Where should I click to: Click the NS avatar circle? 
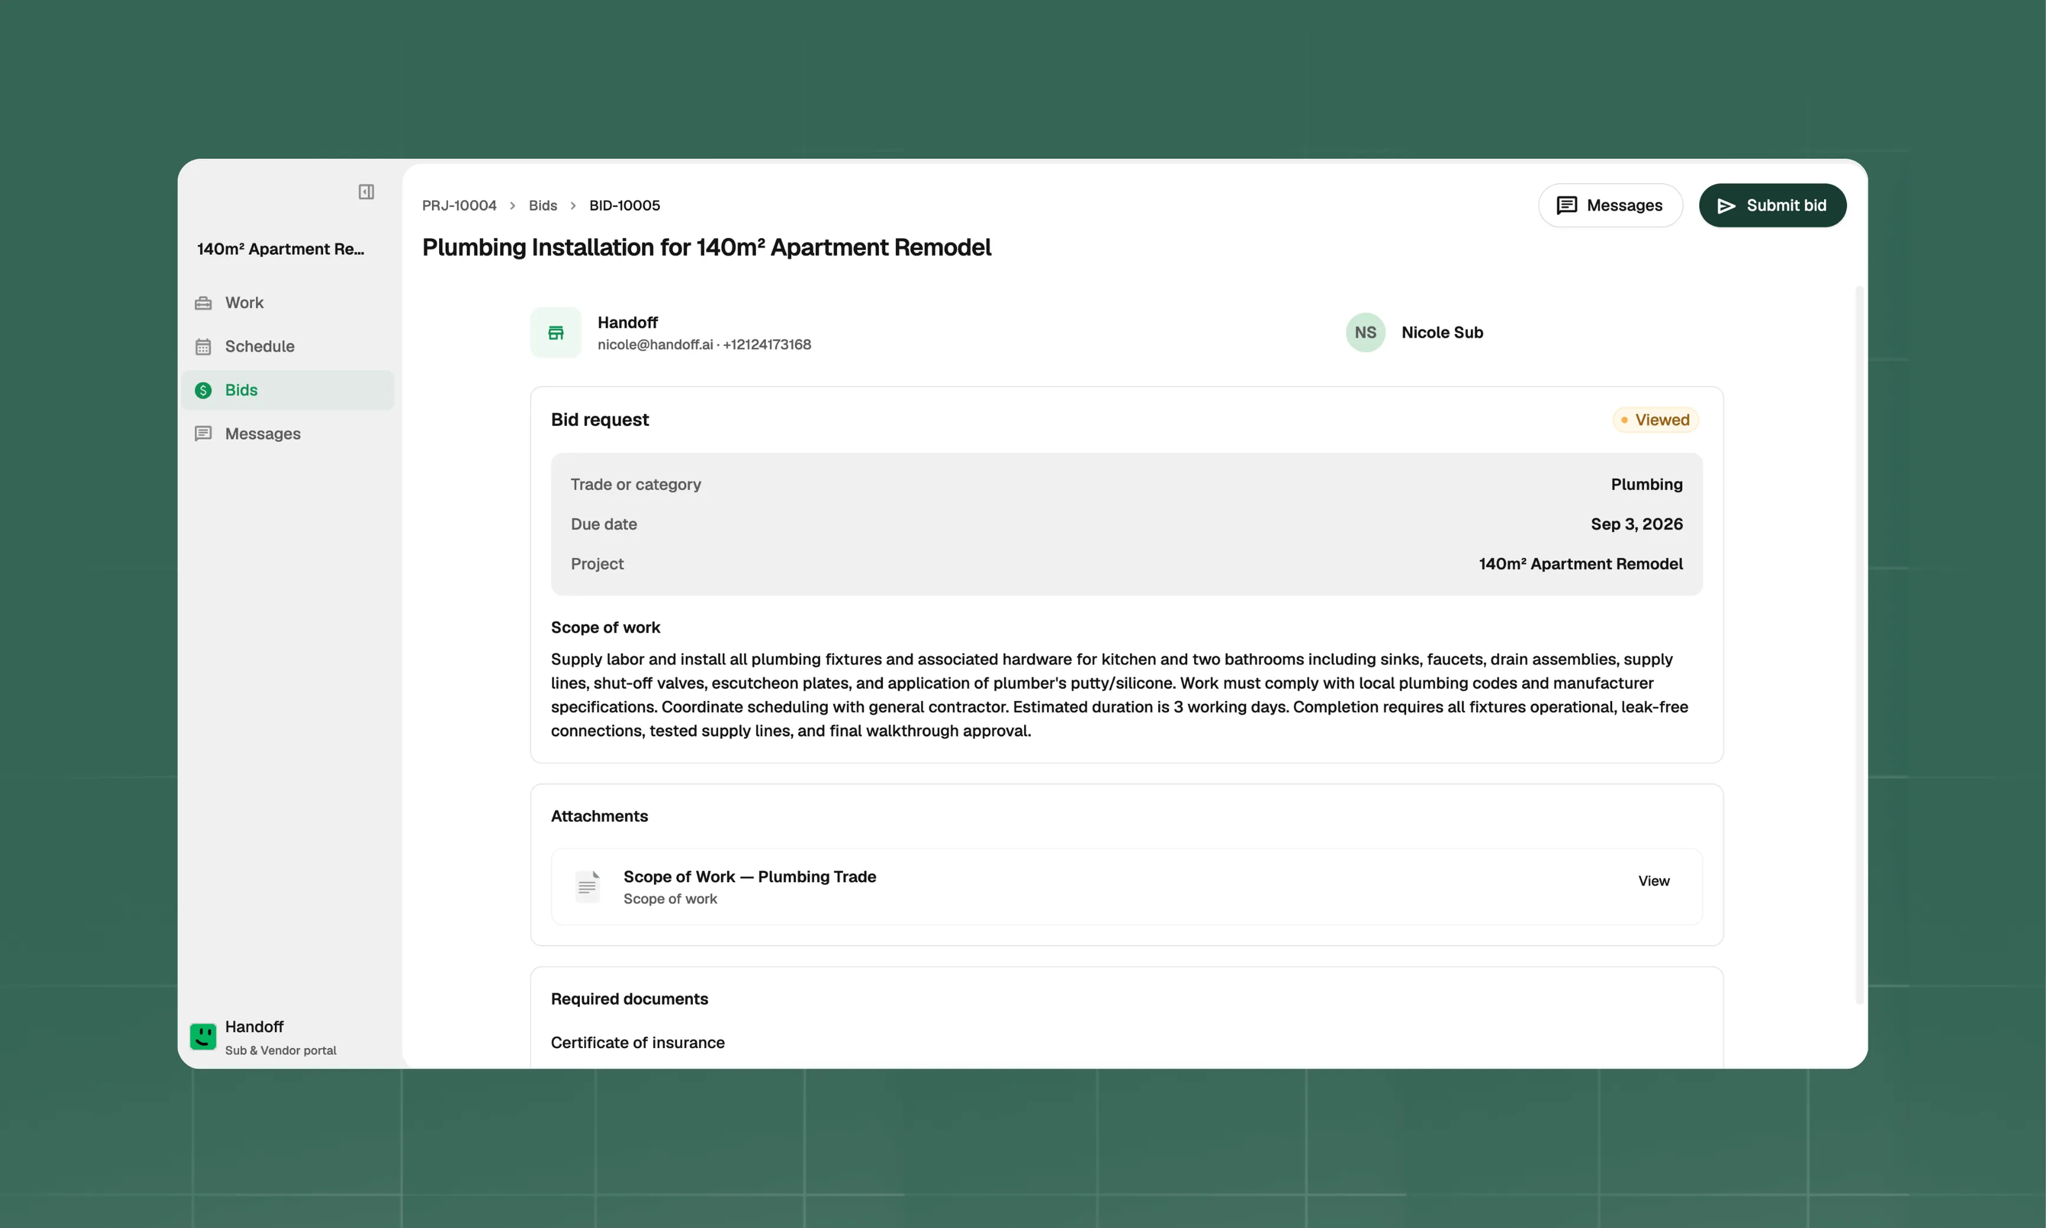[x=1365, y=332]
